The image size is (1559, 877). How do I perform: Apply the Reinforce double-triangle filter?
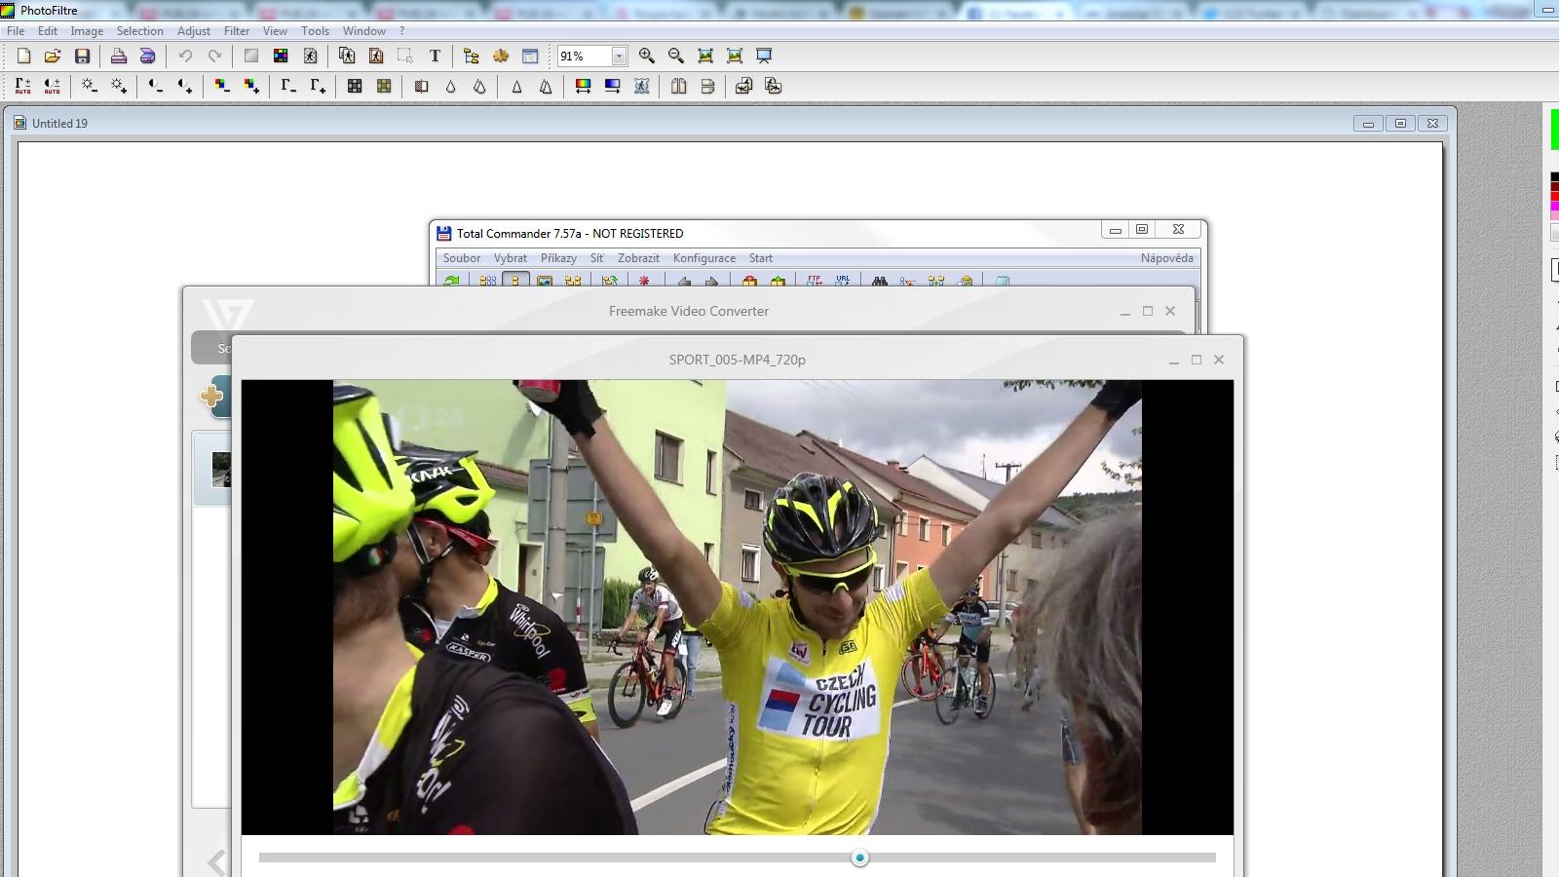pyautogui.click(x=546, y=87)
